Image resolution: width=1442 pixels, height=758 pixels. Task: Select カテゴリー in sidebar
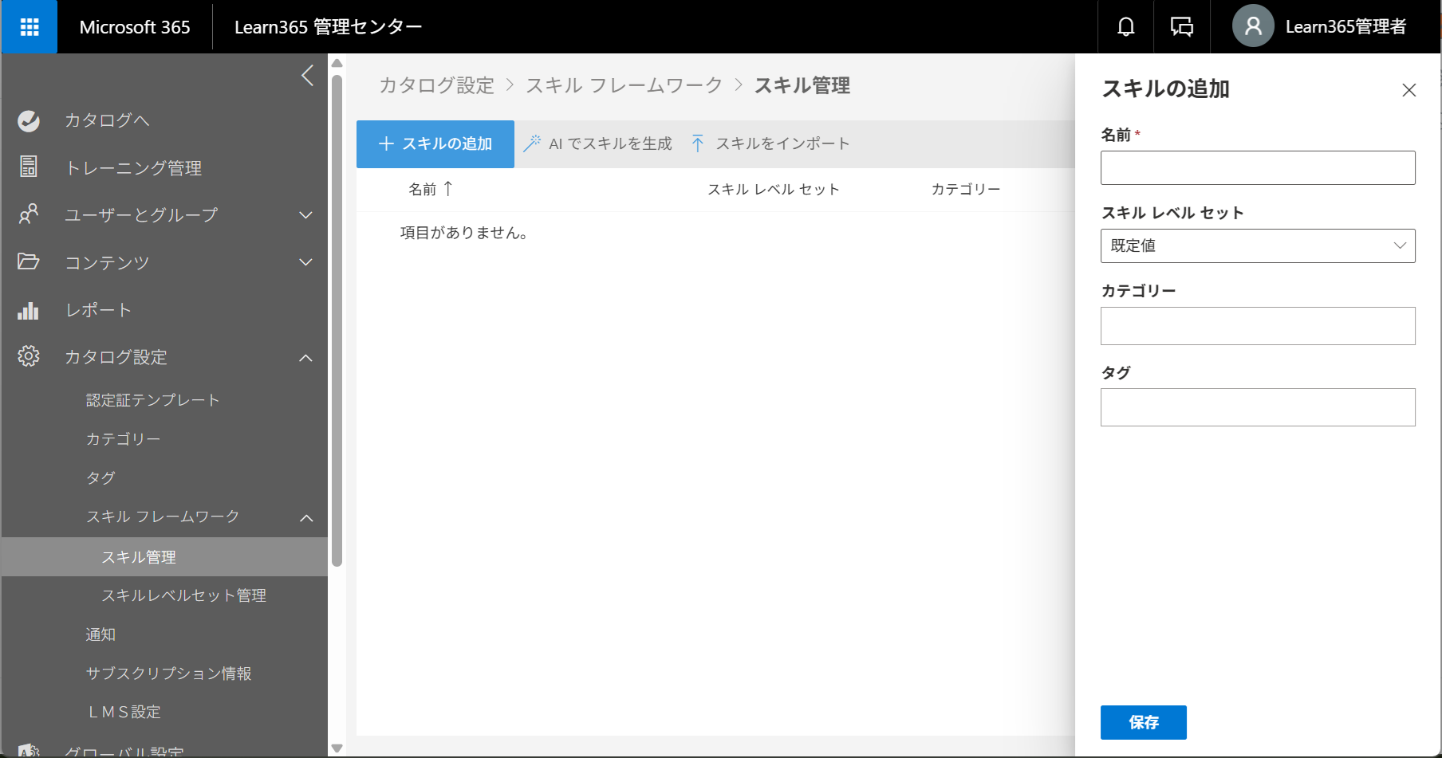123,439
